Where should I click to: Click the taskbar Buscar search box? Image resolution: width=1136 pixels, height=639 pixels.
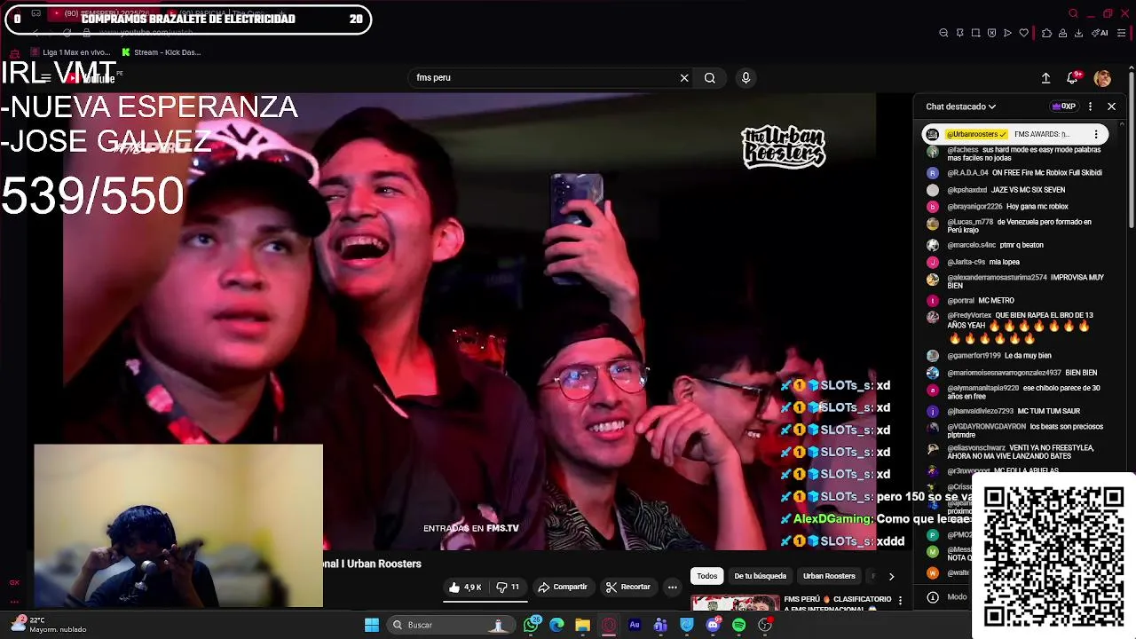pos(451,625)
